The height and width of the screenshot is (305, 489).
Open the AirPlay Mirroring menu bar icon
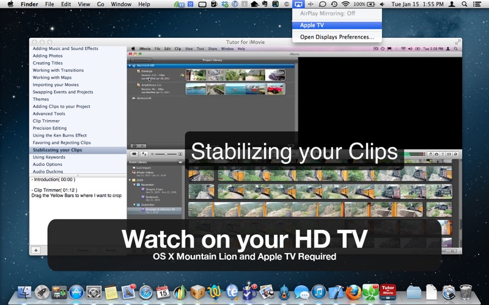tap(298, 4)
